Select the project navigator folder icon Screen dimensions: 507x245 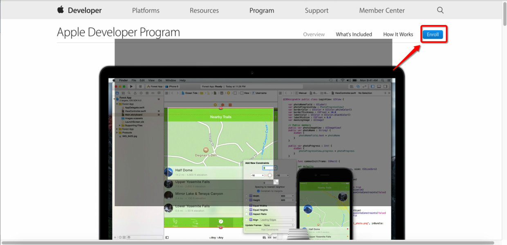pos(117,93)
